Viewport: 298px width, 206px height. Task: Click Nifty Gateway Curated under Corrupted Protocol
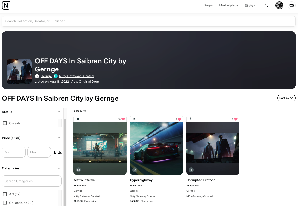[199, 196]
